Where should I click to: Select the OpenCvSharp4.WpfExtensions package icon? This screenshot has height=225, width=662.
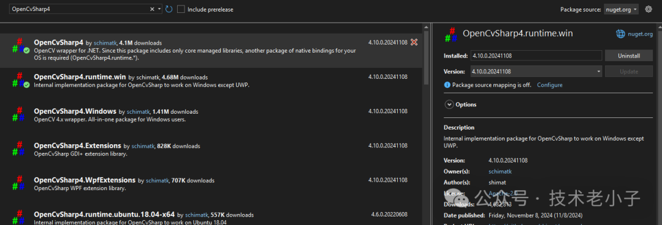(x=18, y=183)
